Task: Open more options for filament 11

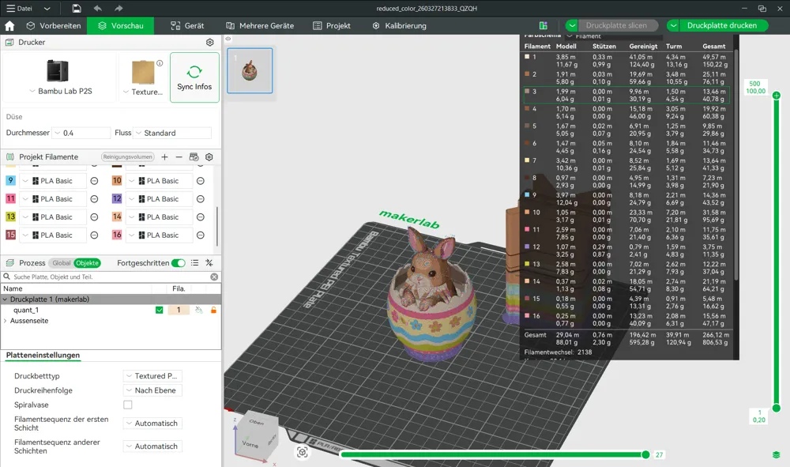Action: [x=94, y=199]
